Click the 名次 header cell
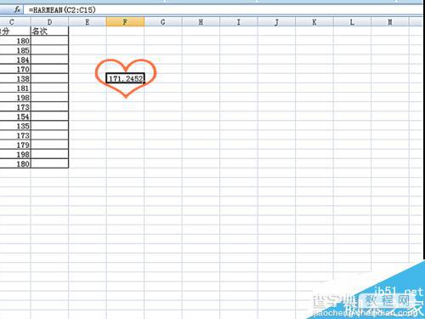425x319 pixels. point(49,31)
